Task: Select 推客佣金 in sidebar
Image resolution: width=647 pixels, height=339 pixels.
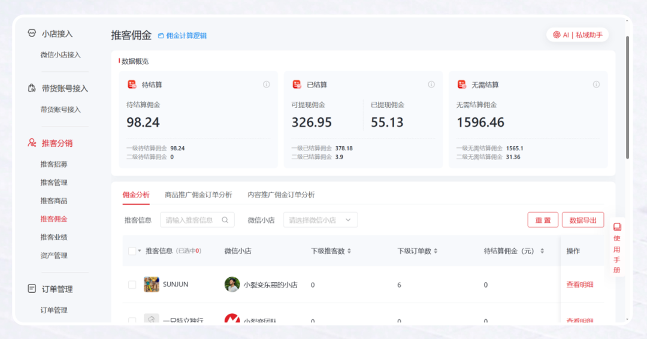Action: click(54, 219)
